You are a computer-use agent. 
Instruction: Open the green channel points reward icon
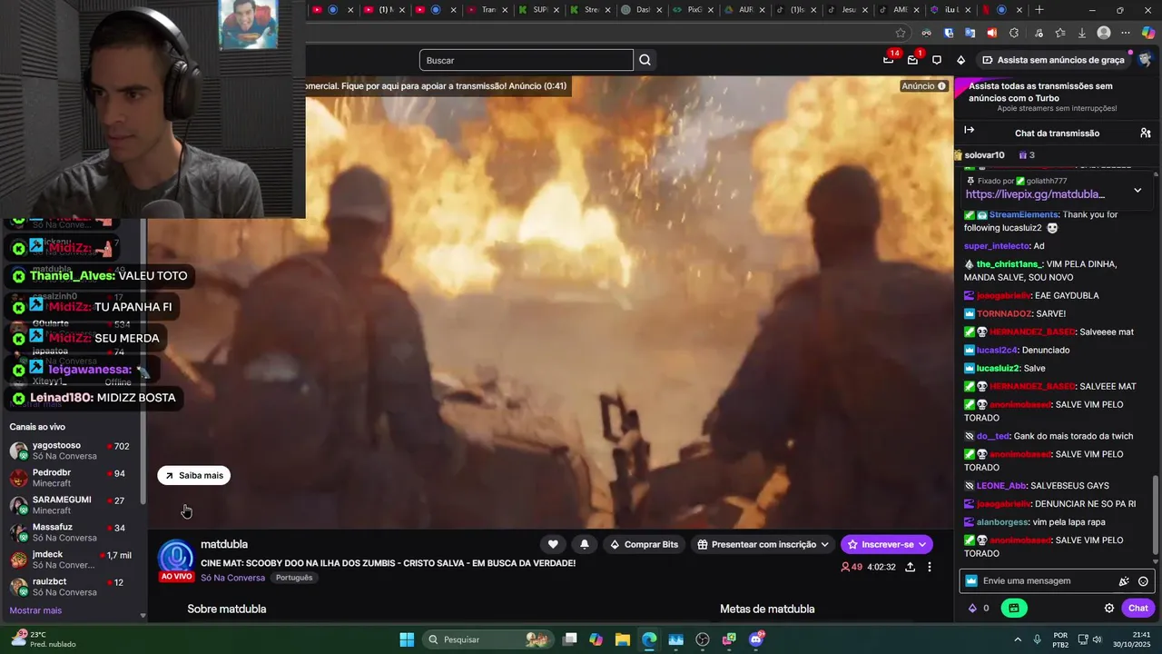pyautogui.click(x=1014, y=608)
